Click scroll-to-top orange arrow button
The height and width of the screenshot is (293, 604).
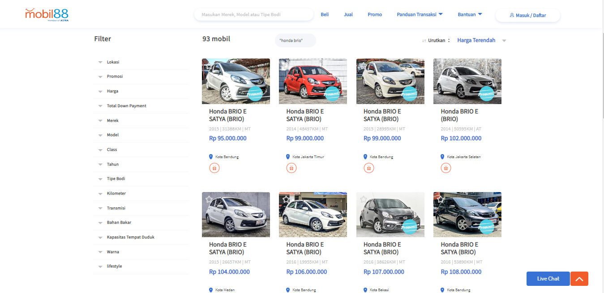pos(579,279)
